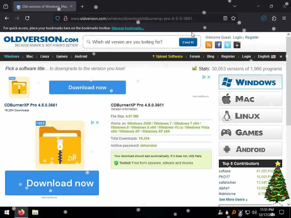The height and width of the screenshot is (218, 291).
Task: Open a new tab with plus button
Action: click(82, 7)
